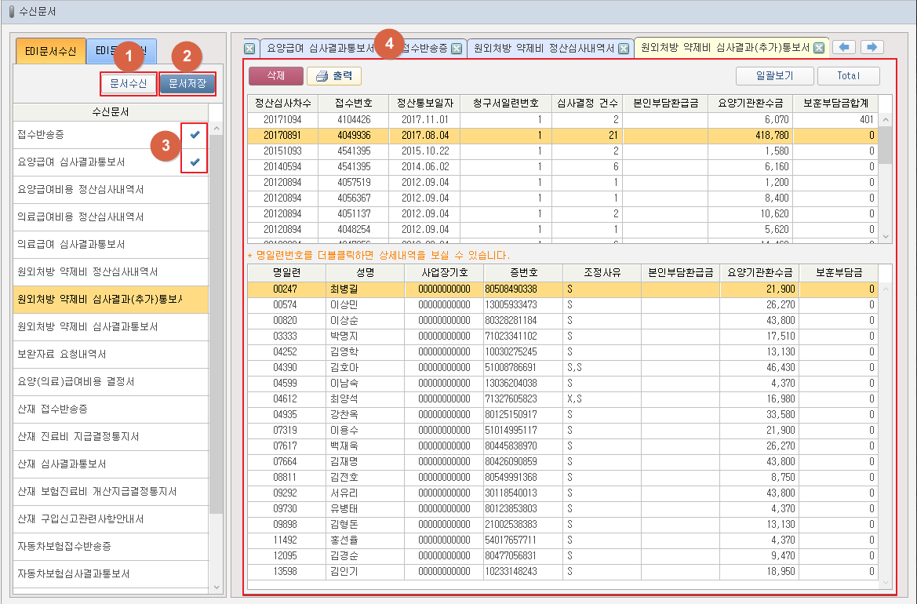917x604 pixels.
Task: Close the 접수반송증 tab via its X icon
Action: [x=458, y=49]
